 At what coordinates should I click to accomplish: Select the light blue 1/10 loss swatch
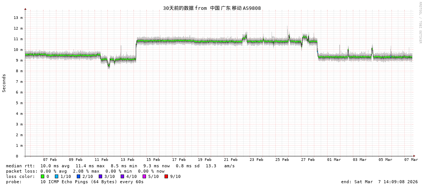coord(56,176)
